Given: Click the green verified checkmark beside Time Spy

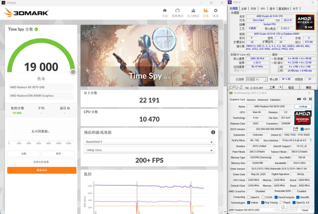Looking at the screenshot, I should click(x=36, y=29).
